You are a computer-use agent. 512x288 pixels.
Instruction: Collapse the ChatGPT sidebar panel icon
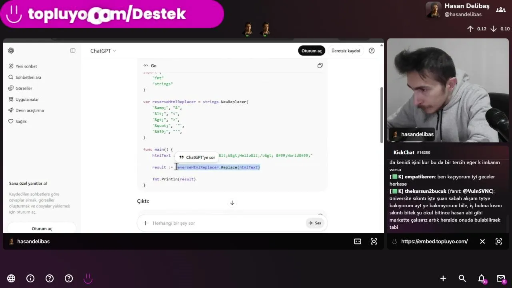(73, 50)
